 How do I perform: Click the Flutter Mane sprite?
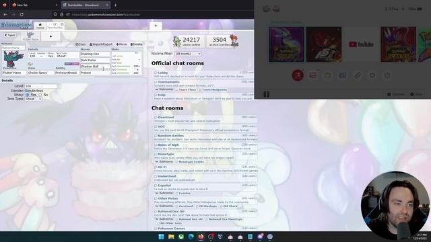point(13,59)
